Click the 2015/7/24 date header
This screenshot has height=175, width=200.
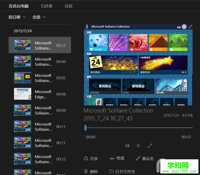point(22,31)
